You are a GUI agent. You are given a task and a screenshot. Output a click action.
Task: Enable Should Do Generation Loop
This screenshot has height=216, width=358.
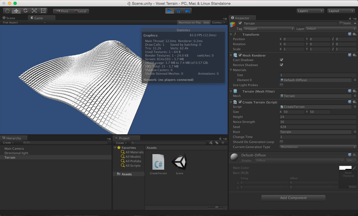click(281, 142)
